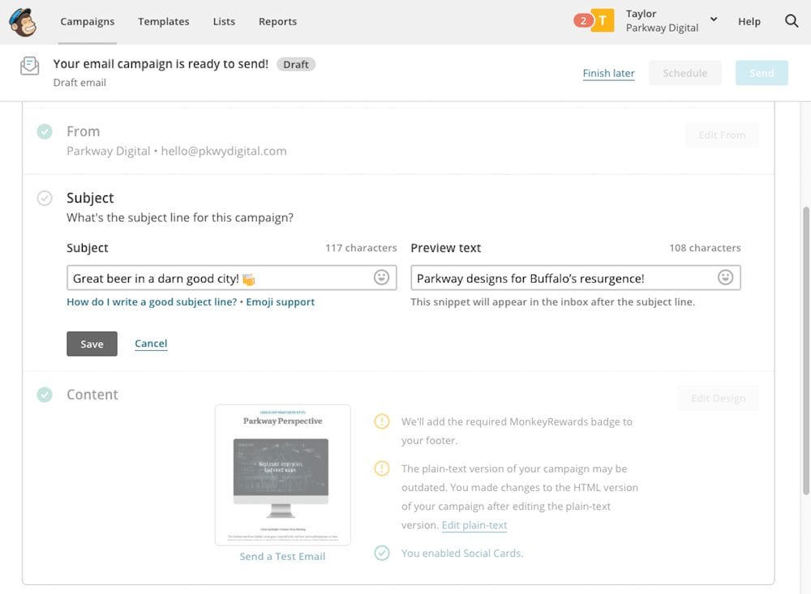
Task: Cancel subject editing
Action: tap(151, 344)
